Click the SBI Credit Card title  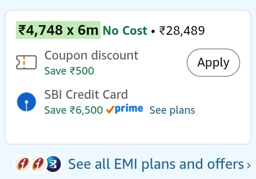86,94
